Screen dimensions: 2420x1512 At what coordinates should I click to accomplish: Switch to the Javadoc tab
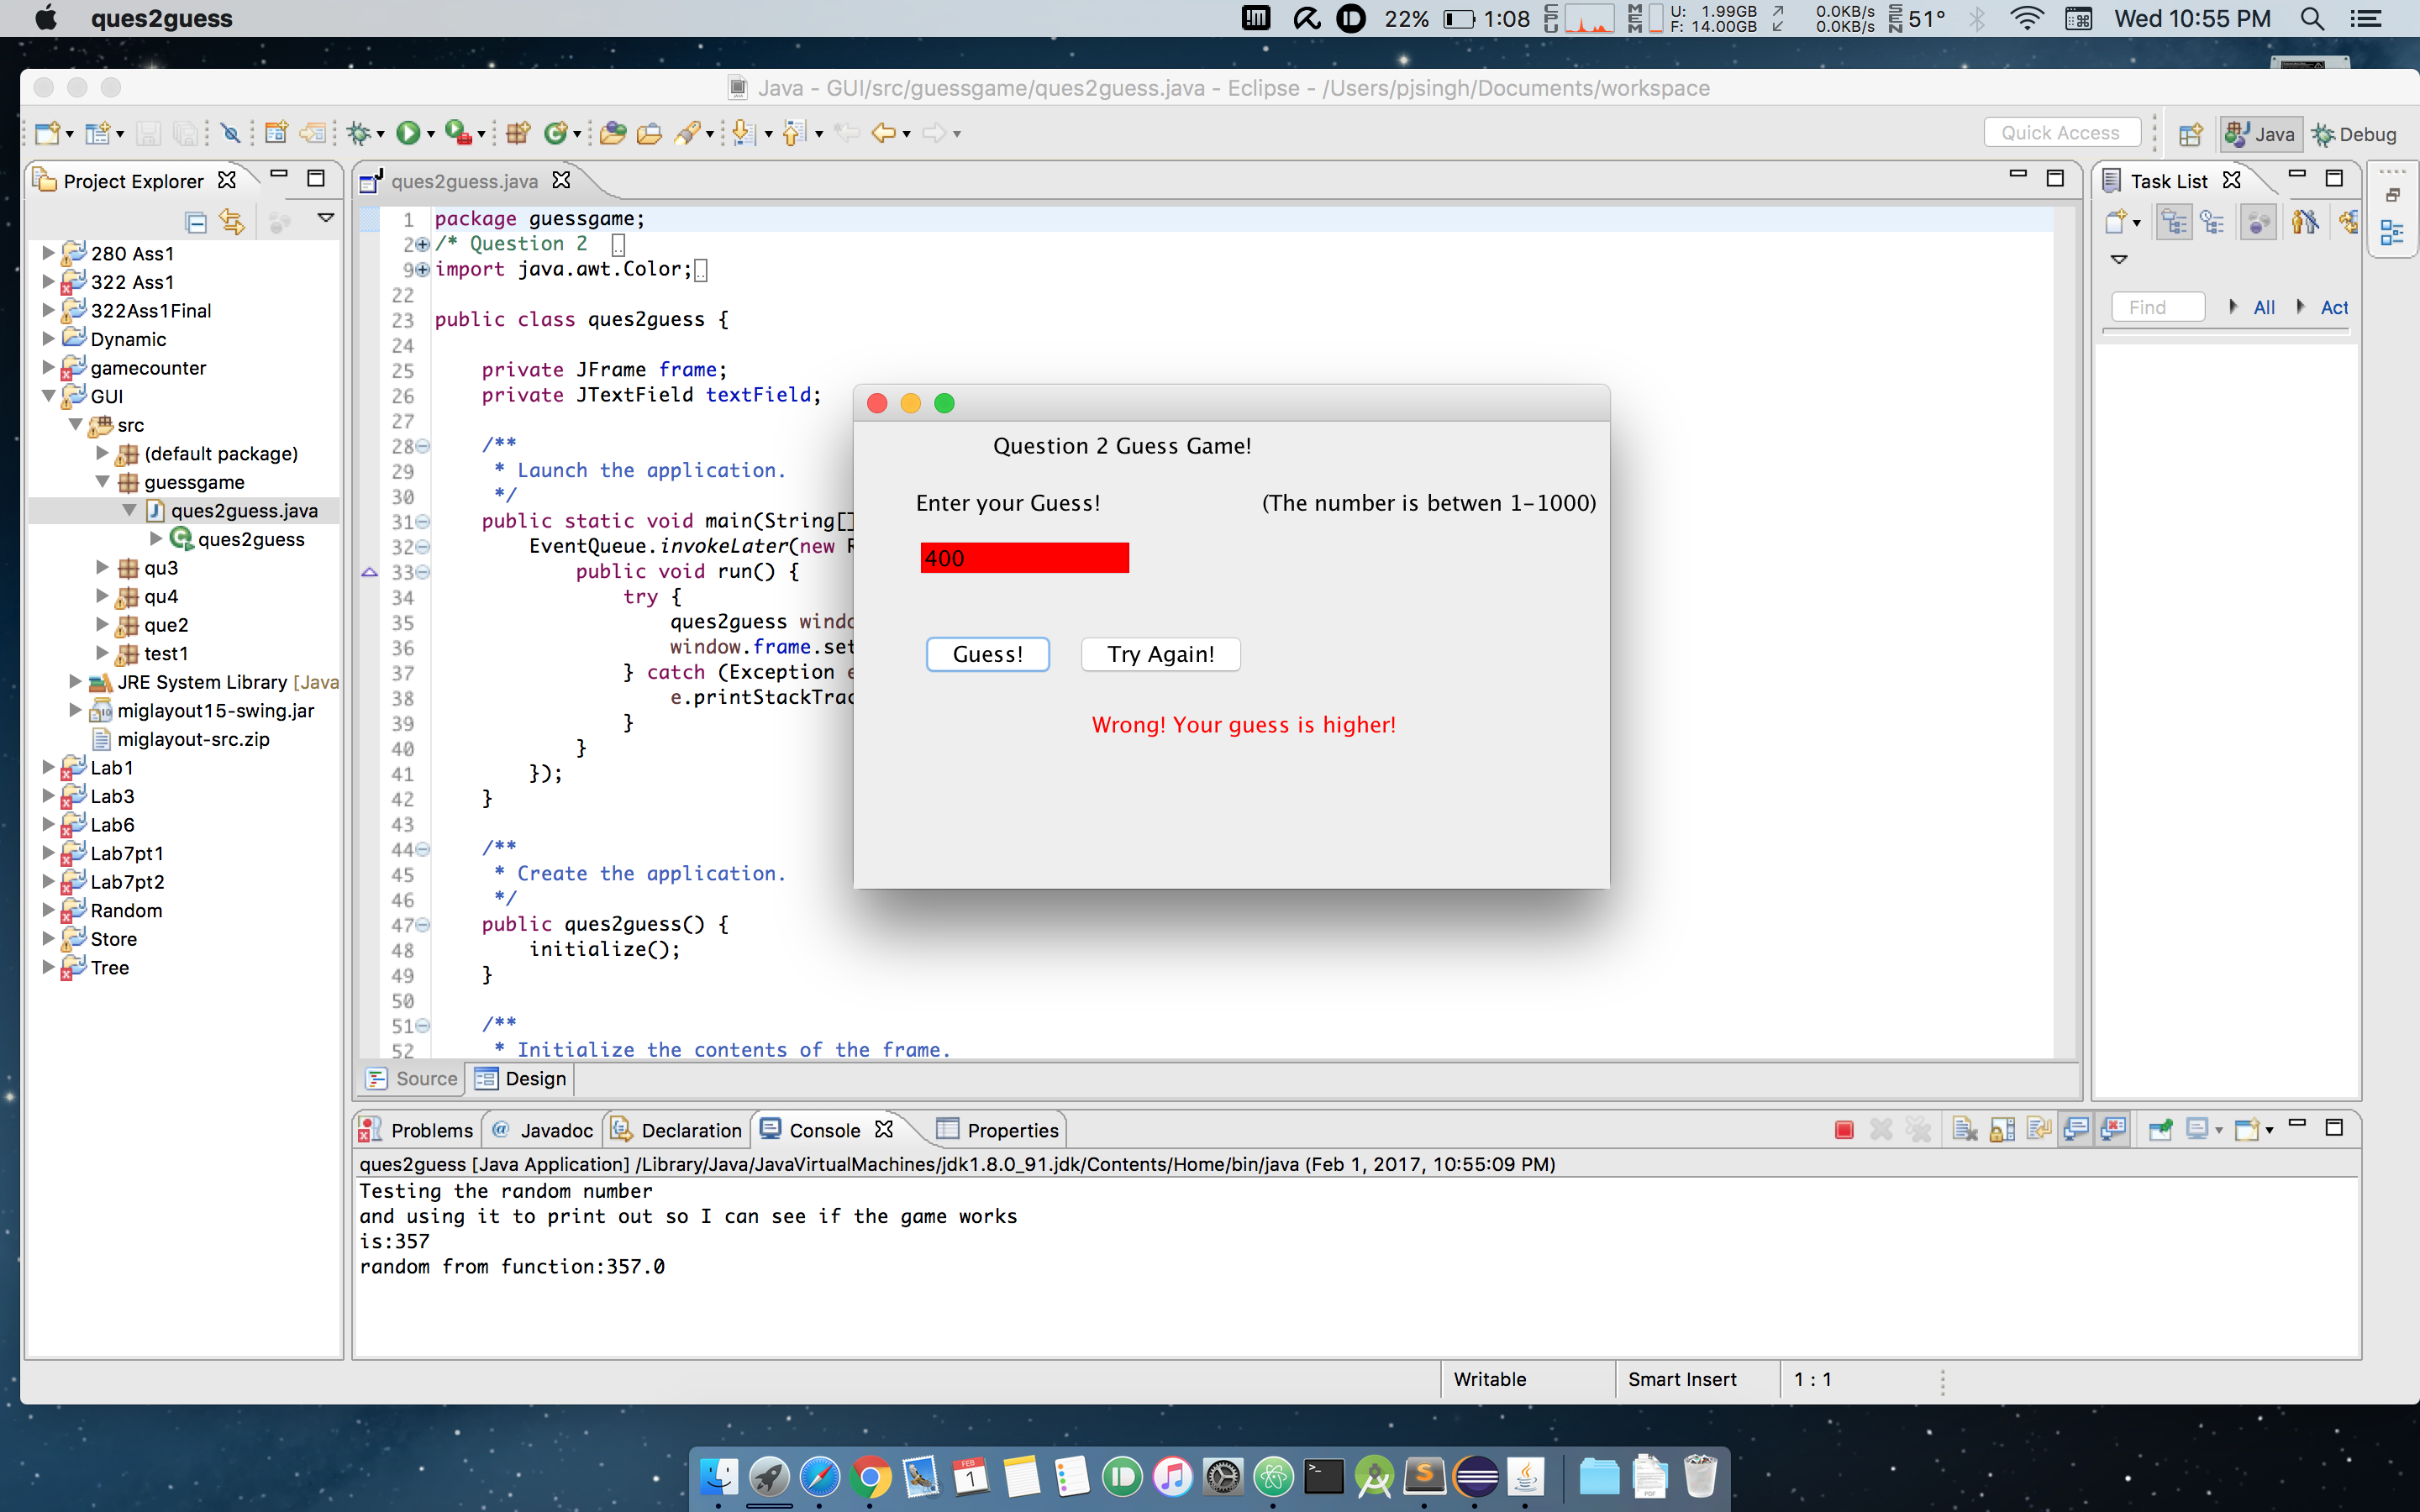pyautogui.click(x=543, y=1130)
